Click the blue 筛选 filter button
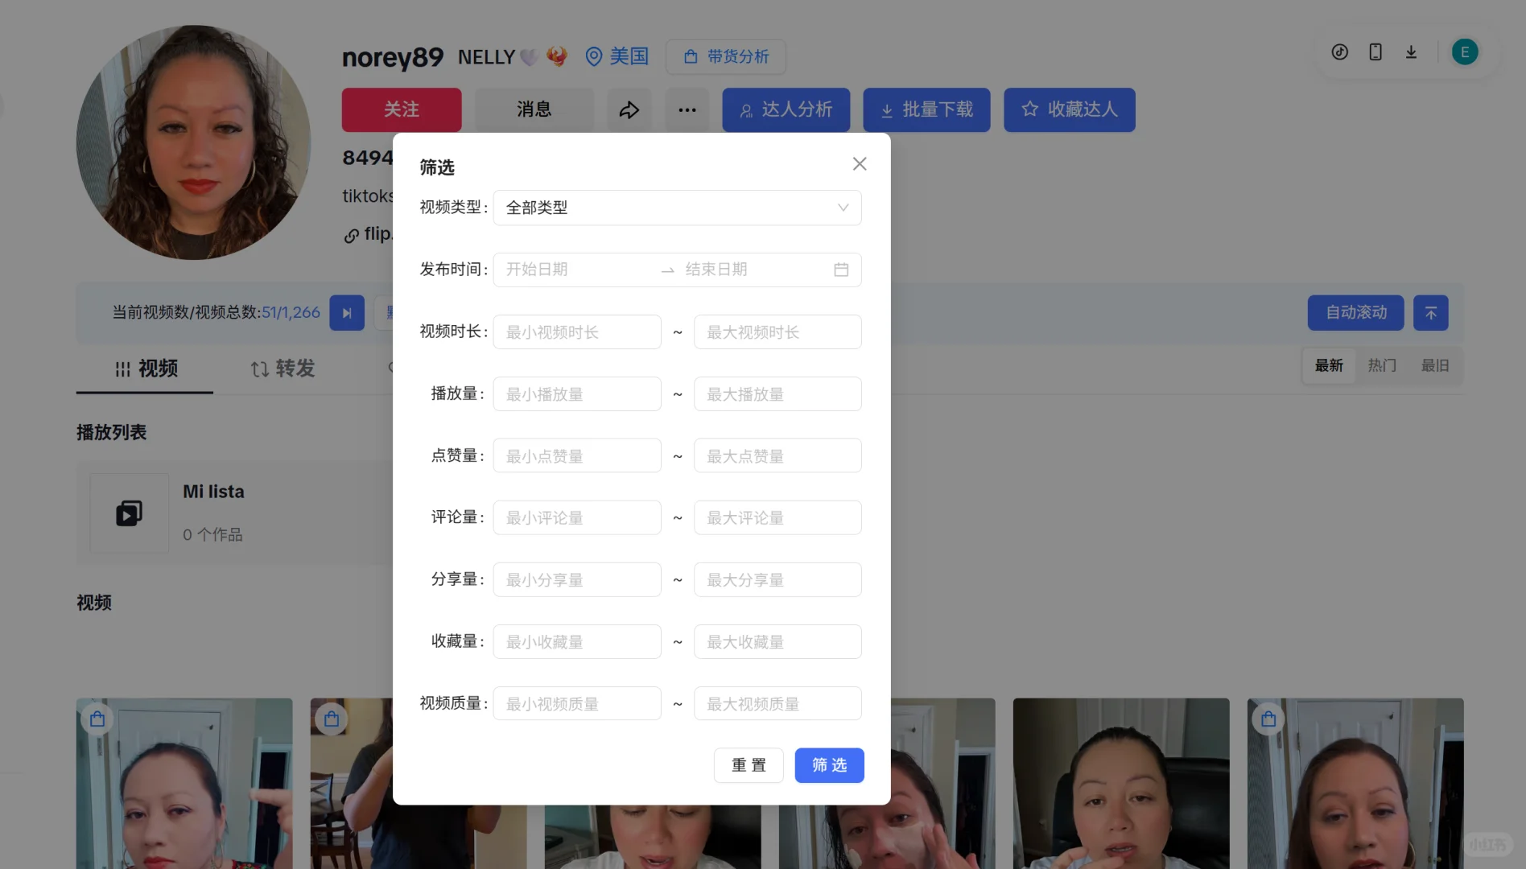 (x=829, y=765)
